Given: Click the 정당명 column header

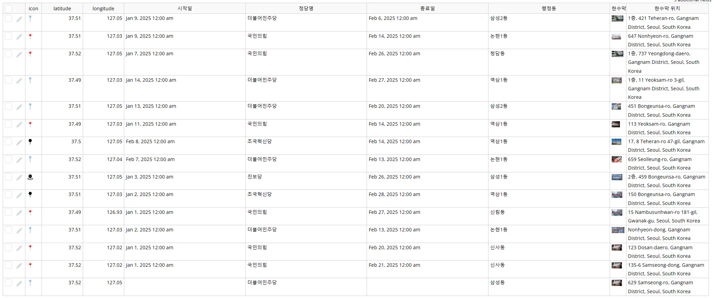Looking at the screenshot, I should (x=306, y=8).
